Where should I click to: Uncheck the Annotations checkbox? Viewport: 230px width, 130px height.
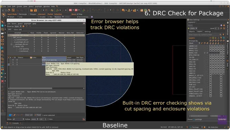click(78, 17)
